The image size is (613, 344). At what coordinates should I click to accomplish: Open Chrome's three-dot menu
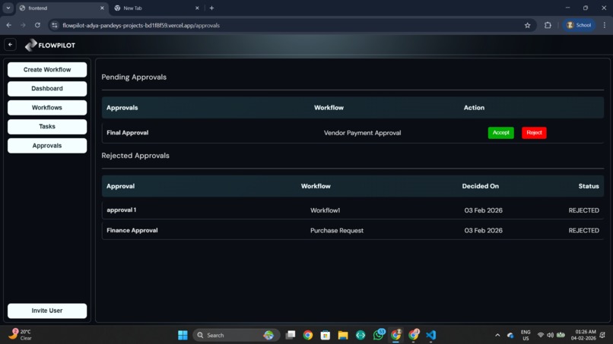tap(605, 25)
